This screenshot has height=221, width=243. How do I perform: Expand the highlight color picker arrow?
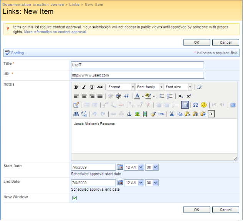[154, 96]
